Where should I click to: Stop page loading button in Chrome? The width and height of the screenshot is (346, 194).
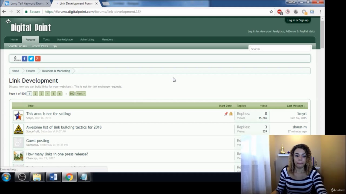tap(18, 12)
